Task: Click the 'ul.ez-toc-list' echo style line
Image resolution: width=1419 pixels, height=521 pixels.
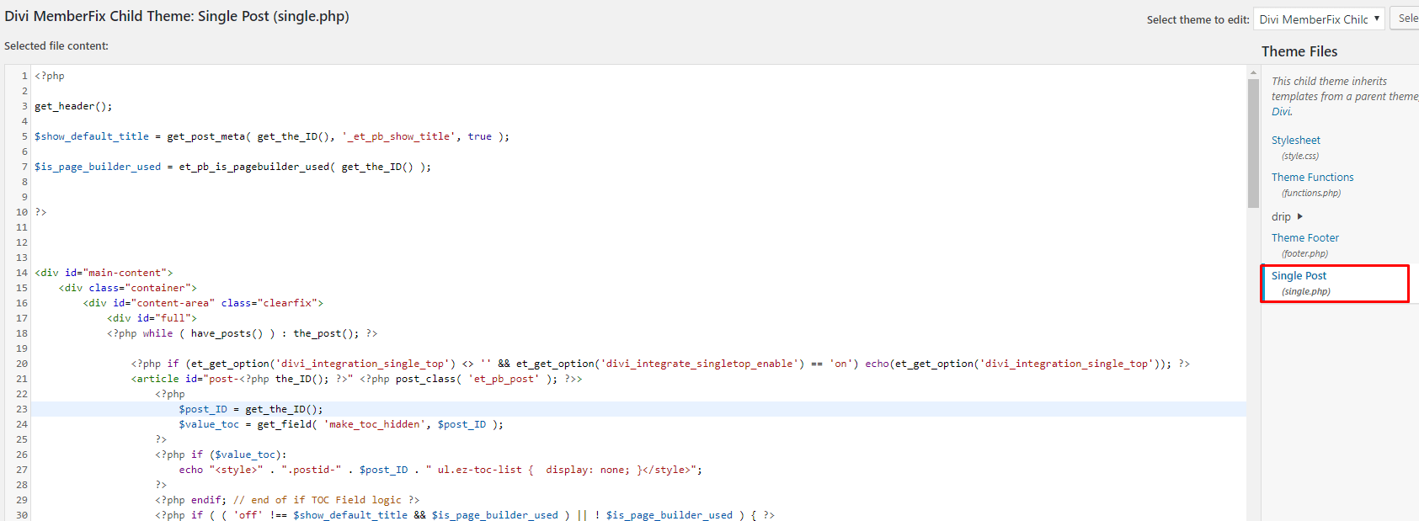Action: (440, 470)
